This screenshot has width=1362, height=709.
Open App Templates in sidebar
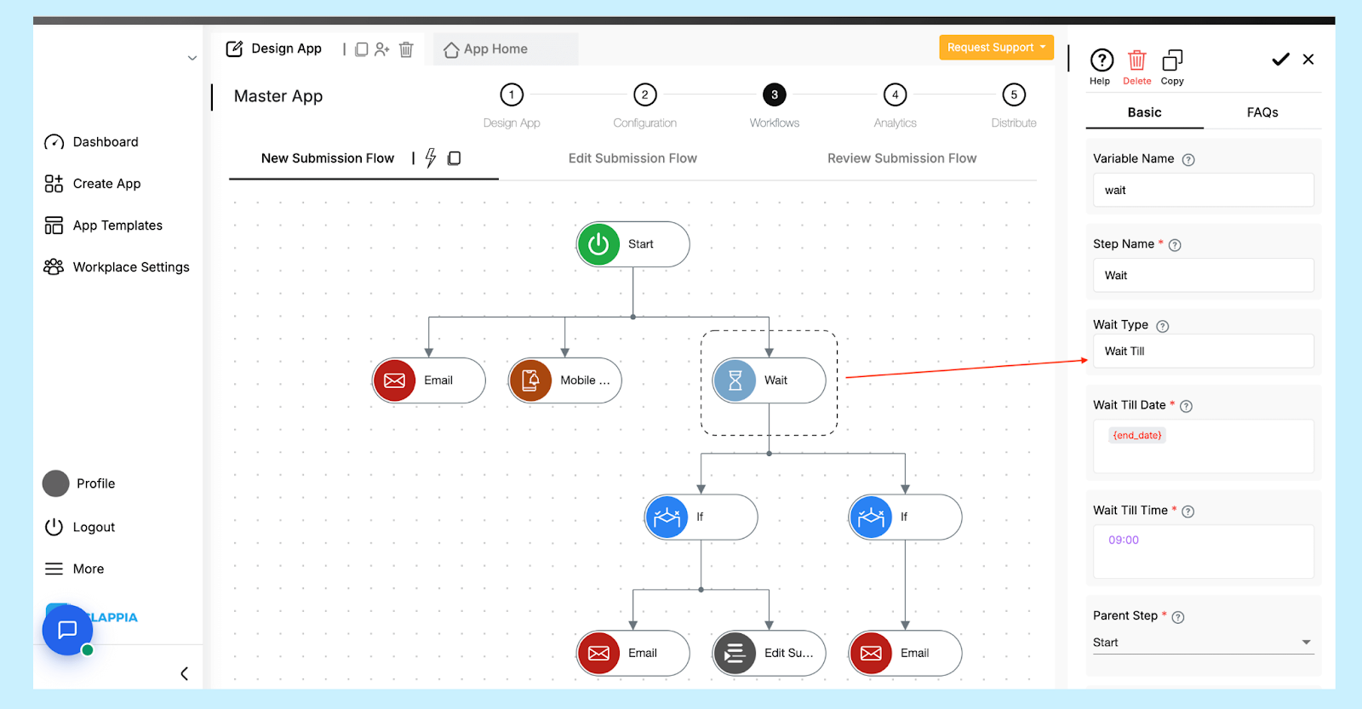(x=103, y=226)
